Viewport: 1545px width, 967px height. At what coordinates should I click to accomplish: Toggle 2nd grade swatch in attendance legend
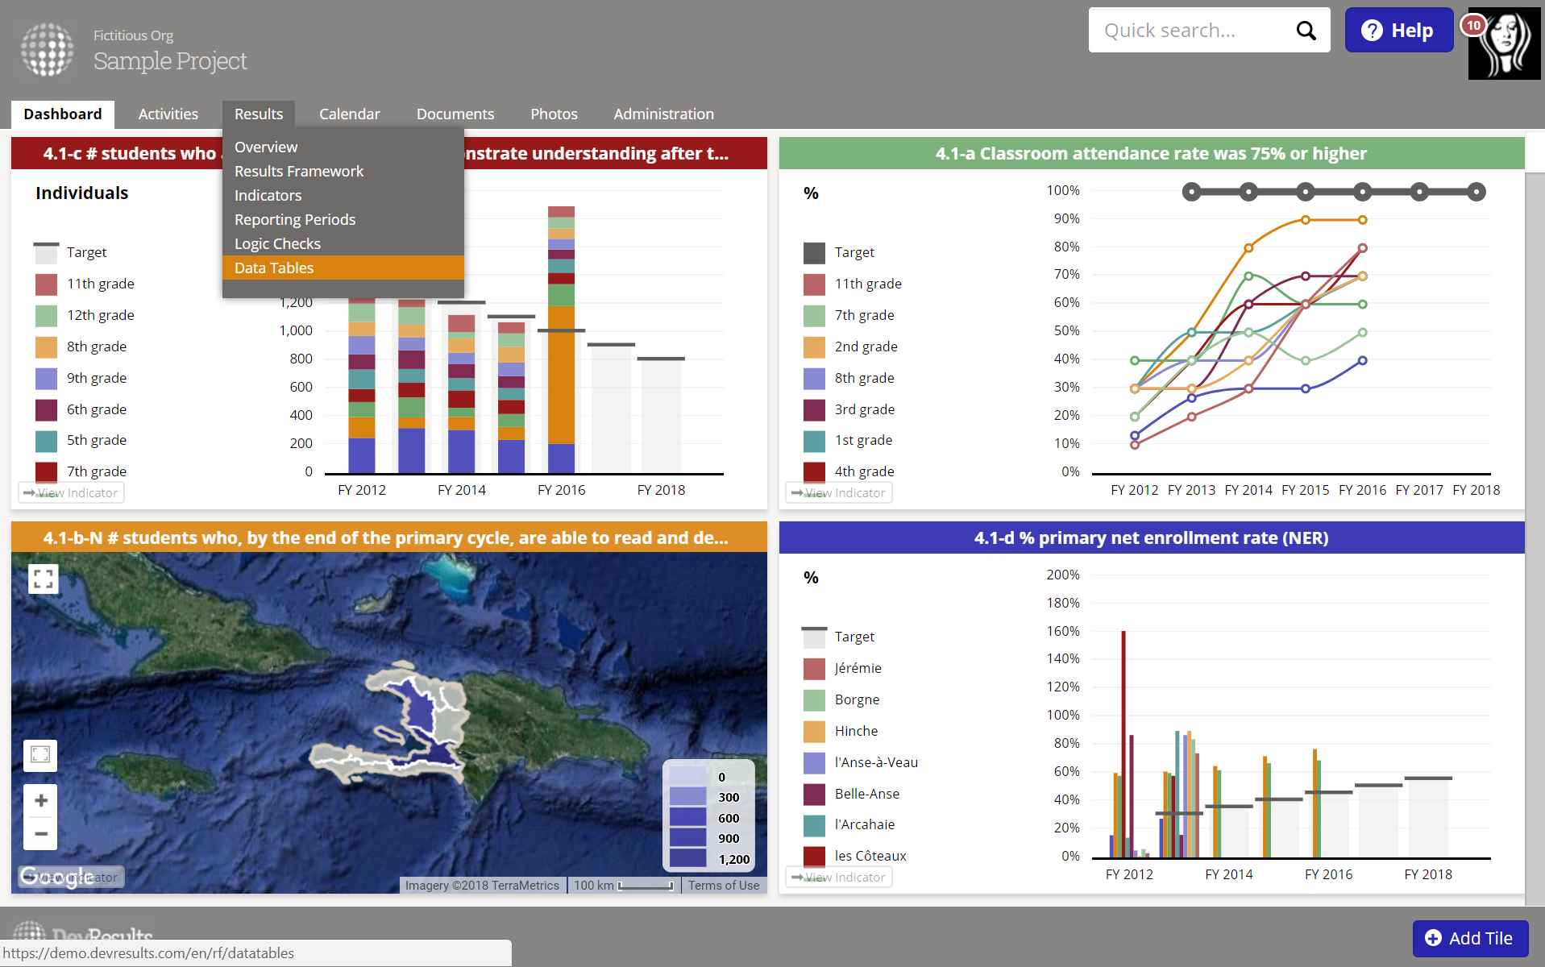[814, 347]
